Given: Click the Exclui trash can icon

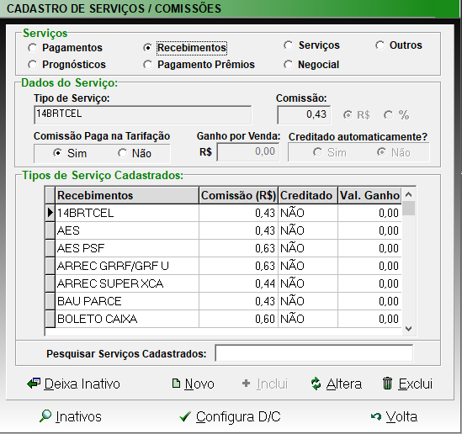Looking at the screenshot, I should pyautogui.click(x=387, y=384).
